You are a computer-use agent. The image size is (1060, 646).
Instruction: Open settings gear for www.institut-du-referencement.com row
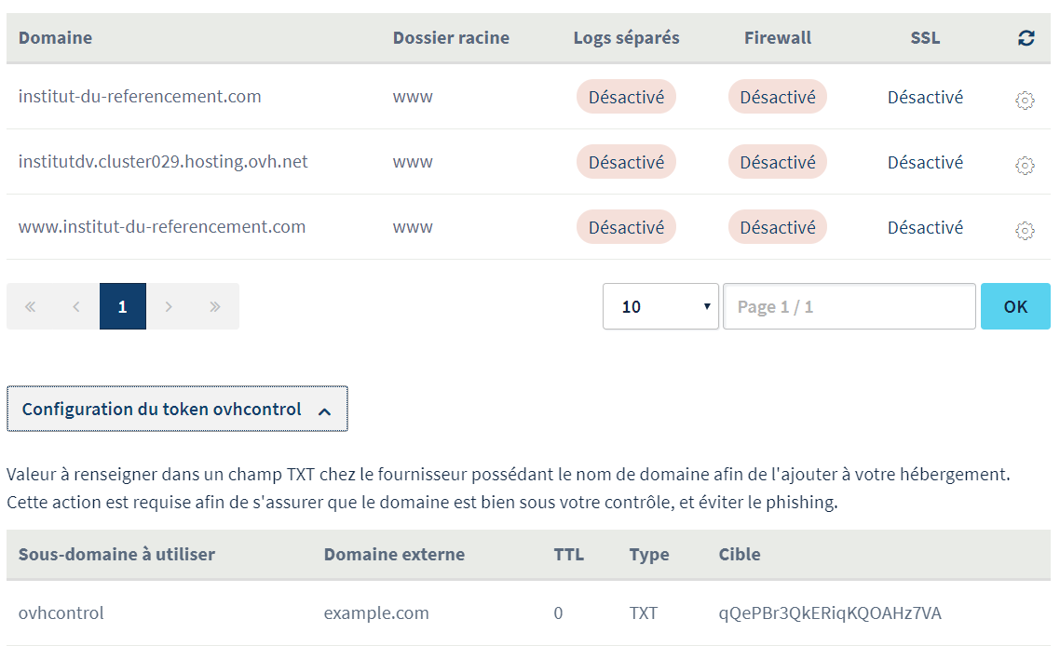point(1025,231)
